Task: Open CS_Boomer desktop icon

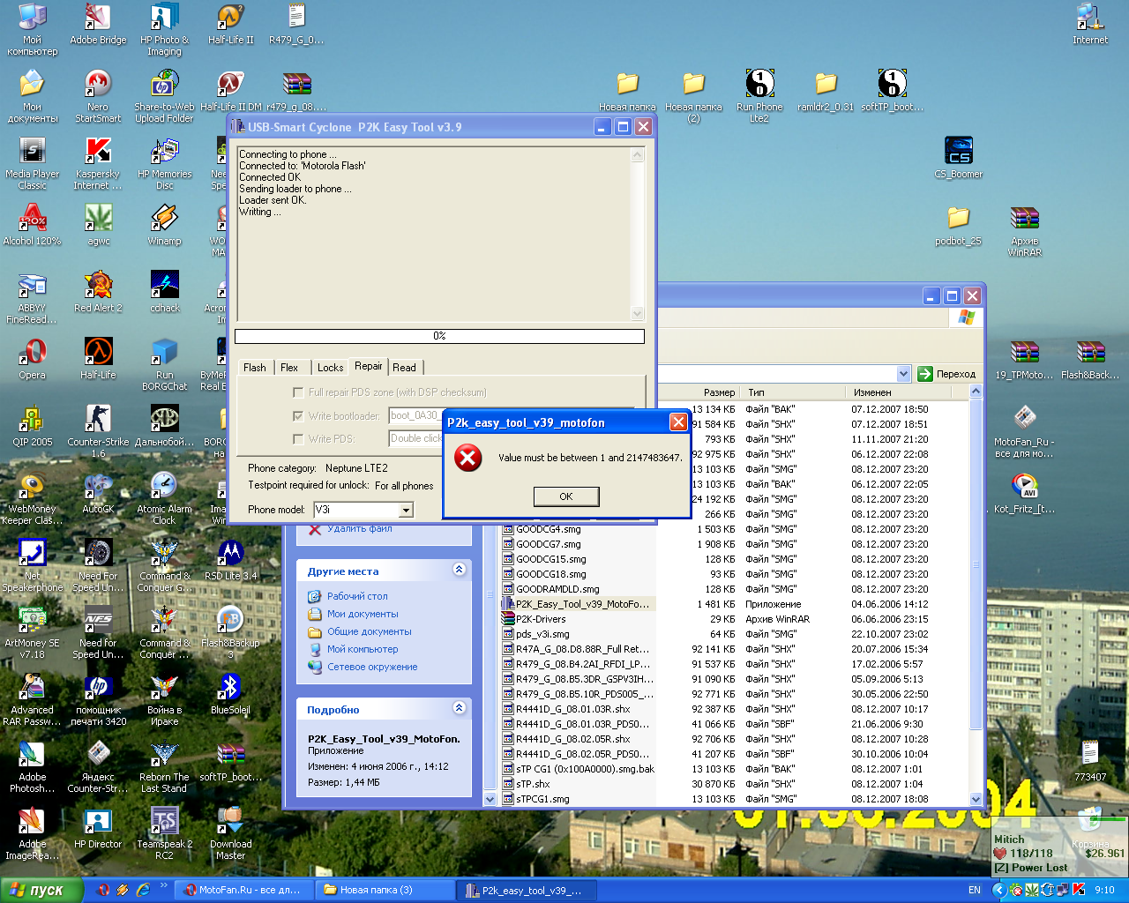Action: tap(959, 158)
